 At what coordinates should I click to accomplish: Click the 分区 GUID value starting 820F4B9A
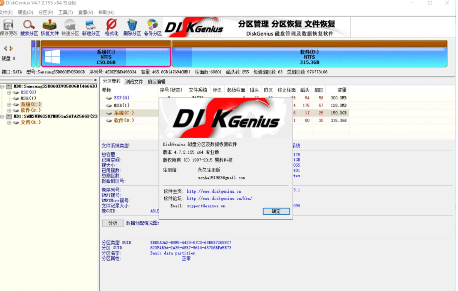191,248
